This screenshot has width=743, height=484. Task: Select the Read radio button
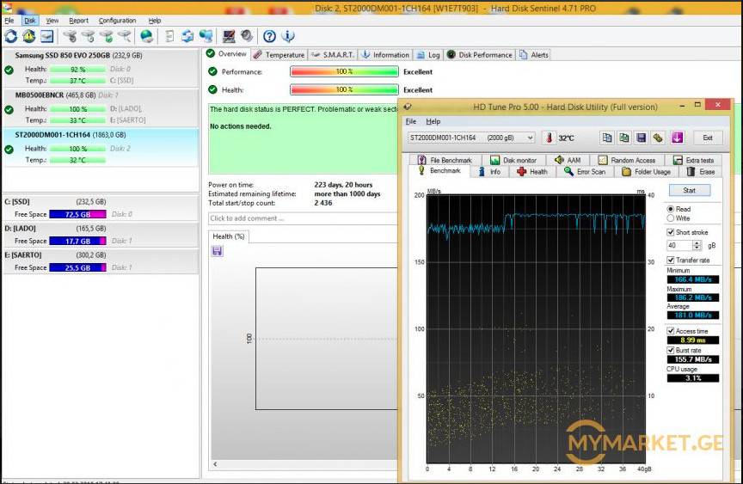click(670, 209)
